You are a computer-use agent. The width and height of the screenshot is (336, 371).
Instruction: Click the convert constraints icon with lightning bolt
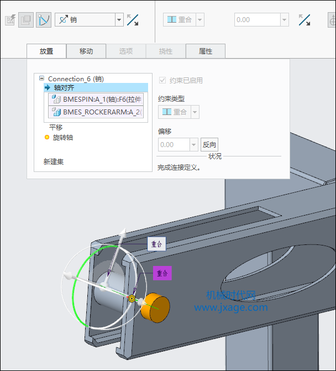11,20
